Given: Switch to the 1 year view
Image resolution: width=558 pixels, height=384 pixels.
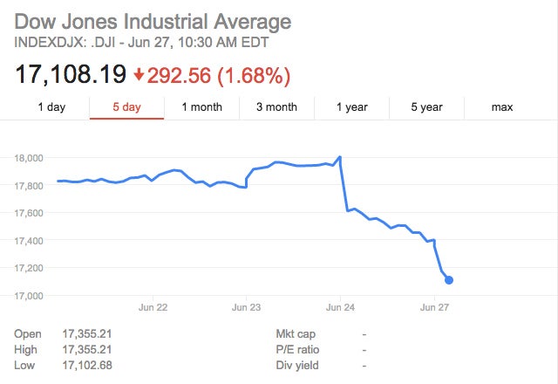Looking at the screenshot, I should tap(351, 107).
